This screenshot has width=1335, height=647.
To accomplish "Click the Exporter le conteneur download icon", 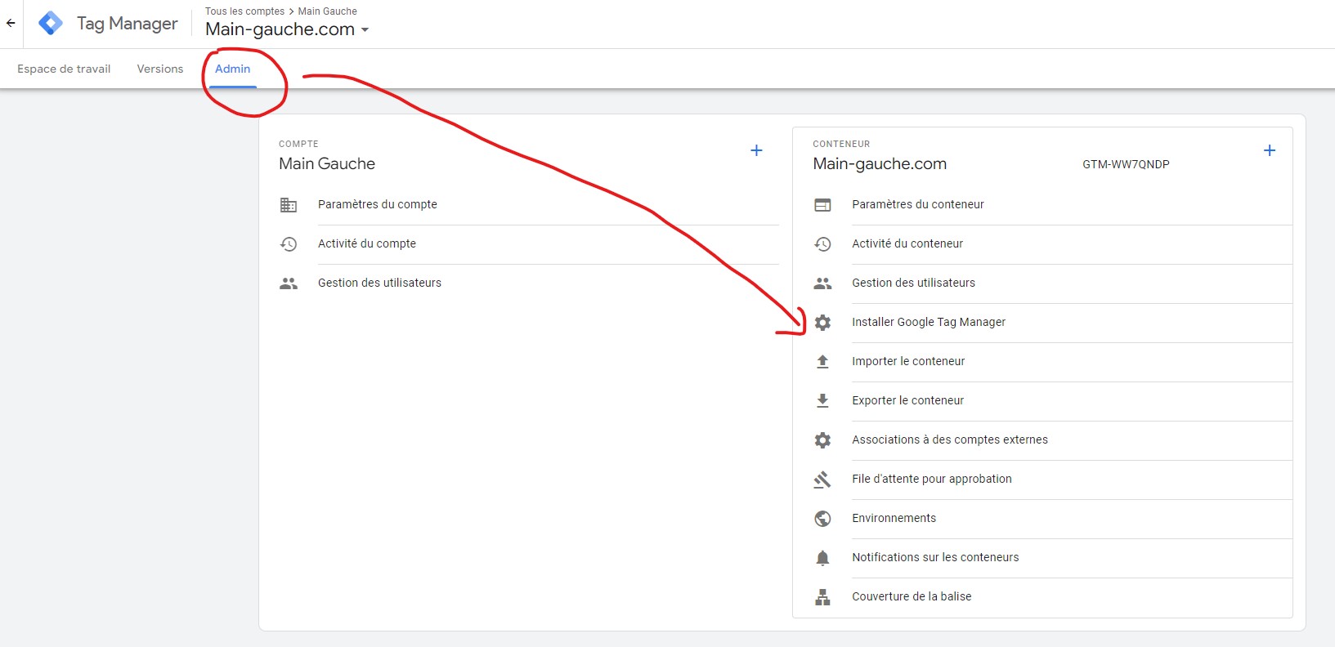I will pos(822,401).
